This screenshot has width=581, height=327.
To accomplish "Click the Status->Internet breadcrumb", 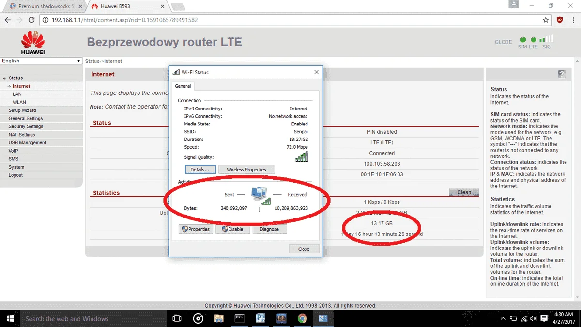I will pos(104,62).
